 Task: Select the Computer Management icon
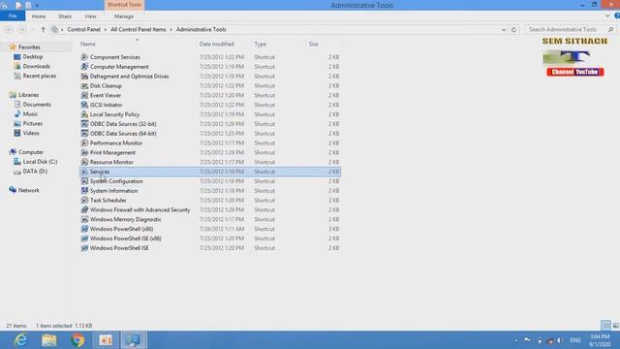point(84,67)
